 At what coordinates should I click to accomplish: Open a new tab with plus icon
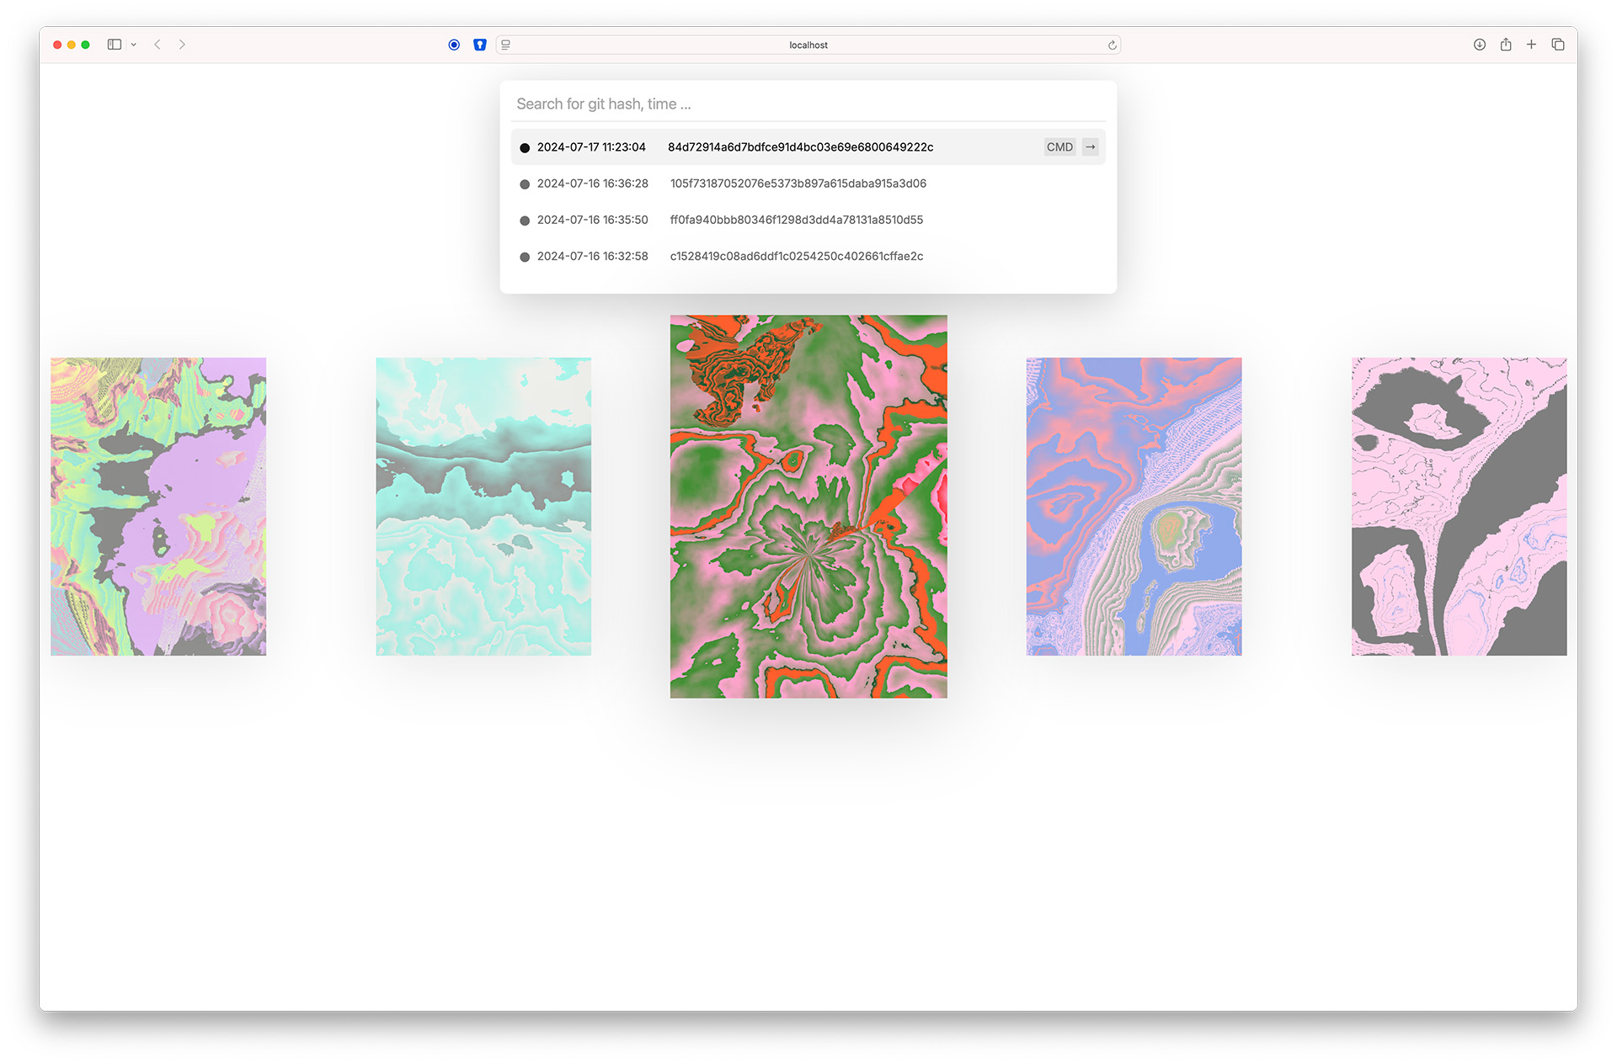point(1531,45)
